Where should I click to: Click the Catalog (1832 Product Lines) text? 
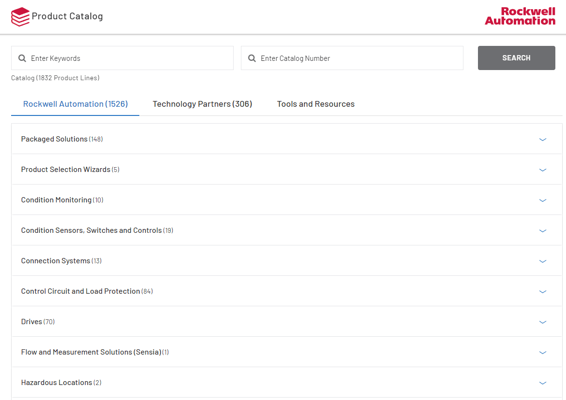[55, 78]
